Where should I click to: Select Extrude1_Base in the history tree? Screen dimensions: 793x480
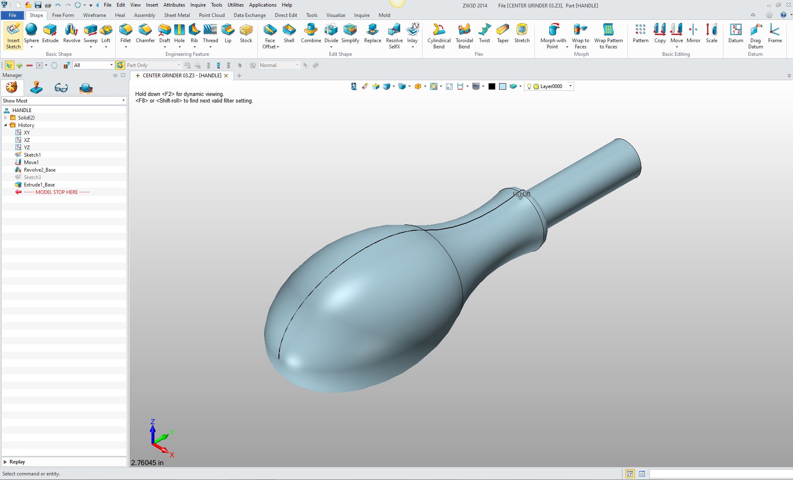pos(39,185)
